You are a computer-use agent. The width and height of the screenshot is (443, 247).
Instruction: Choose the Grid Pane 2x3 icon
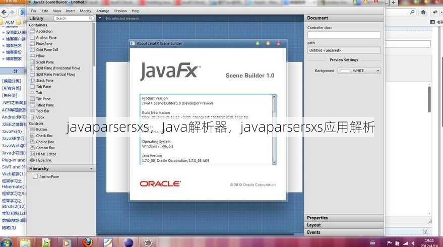[32, 49]
